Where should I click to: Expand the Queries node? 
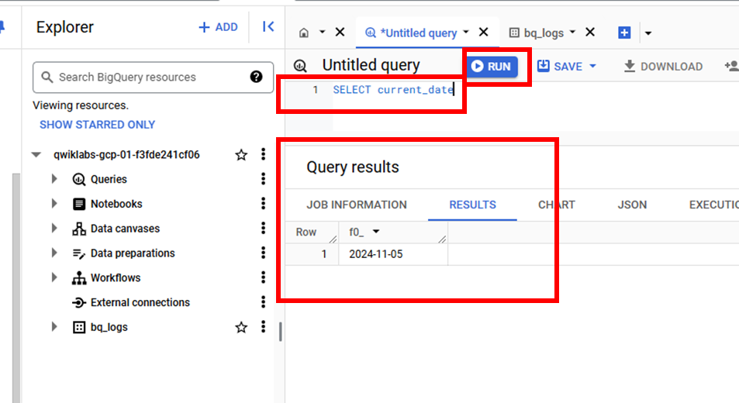(54, 179)
